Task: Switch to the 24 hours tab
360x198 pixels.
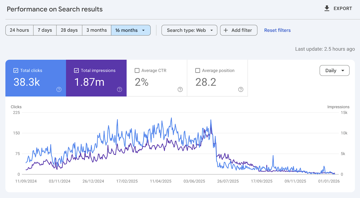Action: 19,30
